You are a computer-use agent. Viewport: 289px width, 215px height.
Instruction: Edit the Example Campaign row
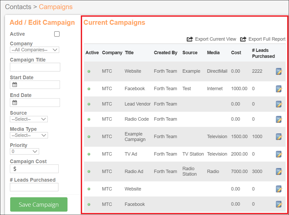279,137
